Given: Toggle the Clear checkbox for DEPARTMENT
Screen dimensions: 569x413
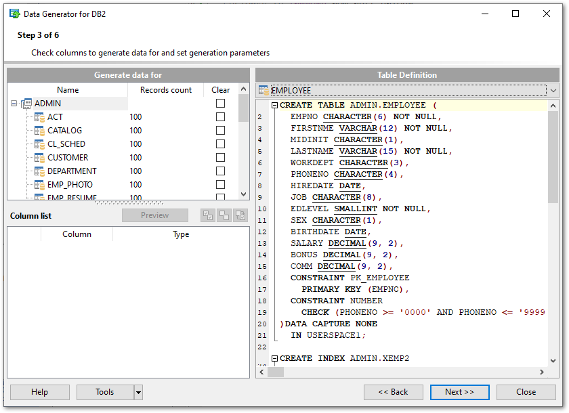Looking at the screenshot, I should pyautogui.click(x=220, y=171).
